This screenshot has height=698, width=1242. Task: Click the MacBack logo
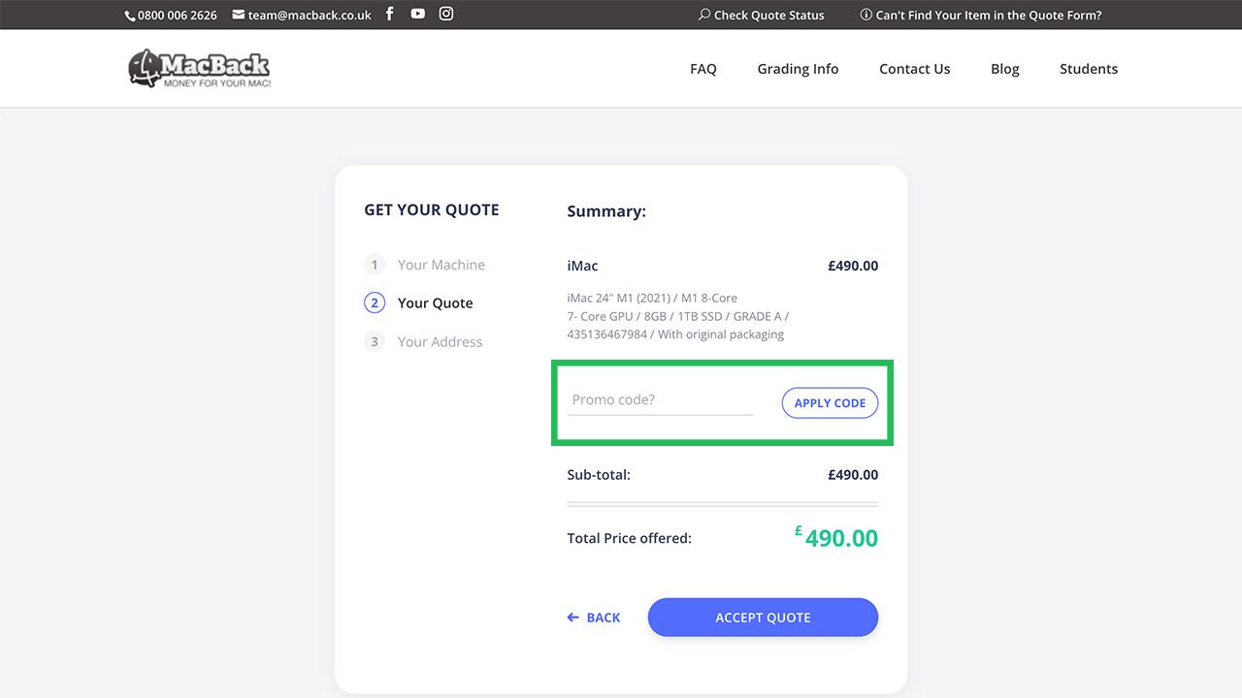click(x=200, y=69)
